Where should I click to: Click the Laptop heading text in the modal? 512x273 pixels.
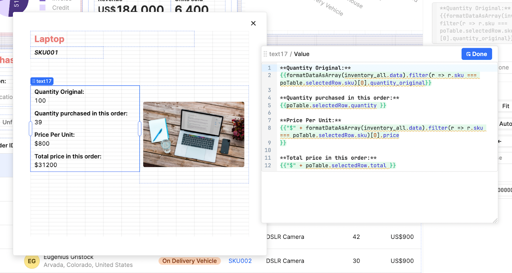point(49,39)
